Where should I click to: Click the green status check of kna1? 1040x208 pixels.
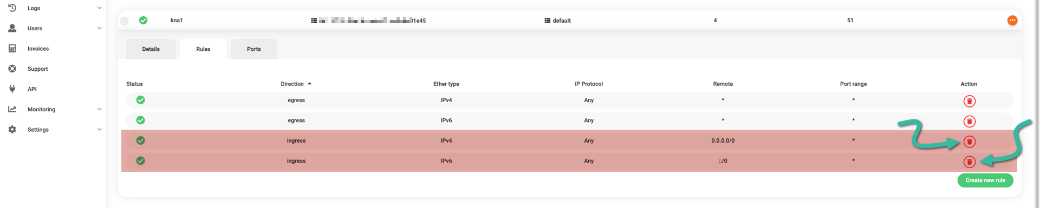[x=143, y=20]
